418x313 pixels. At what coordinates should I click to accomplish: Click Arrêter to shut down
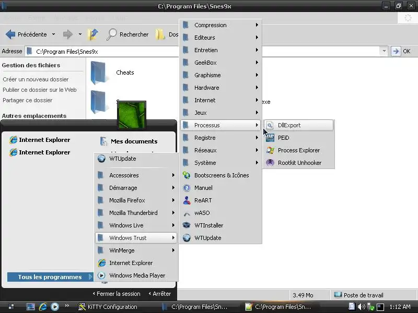[160, 294]
